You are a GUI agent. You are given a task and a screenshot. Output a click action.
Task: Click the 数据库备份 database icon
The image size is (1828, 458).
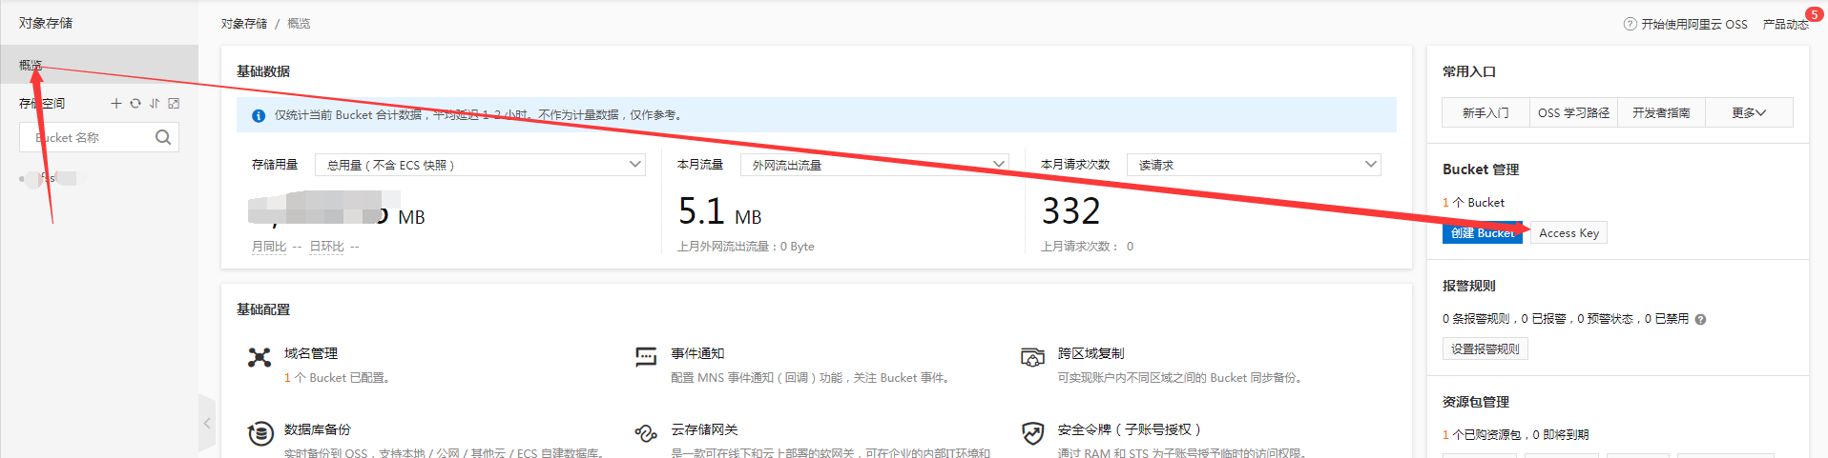coord(260,433)
